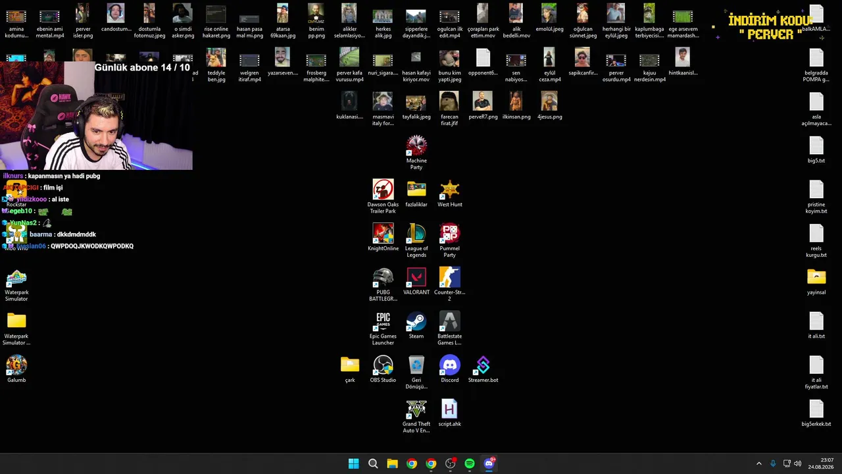Select pristine koyim.txt file

(816, 197)
